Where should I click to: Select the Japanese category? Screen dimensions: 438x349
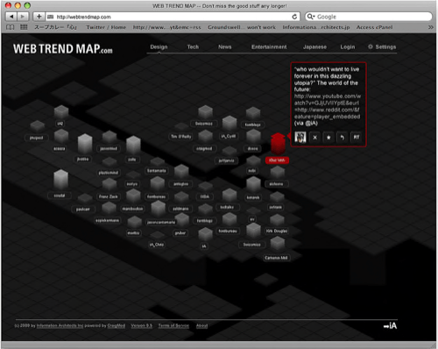pos(314,46)
